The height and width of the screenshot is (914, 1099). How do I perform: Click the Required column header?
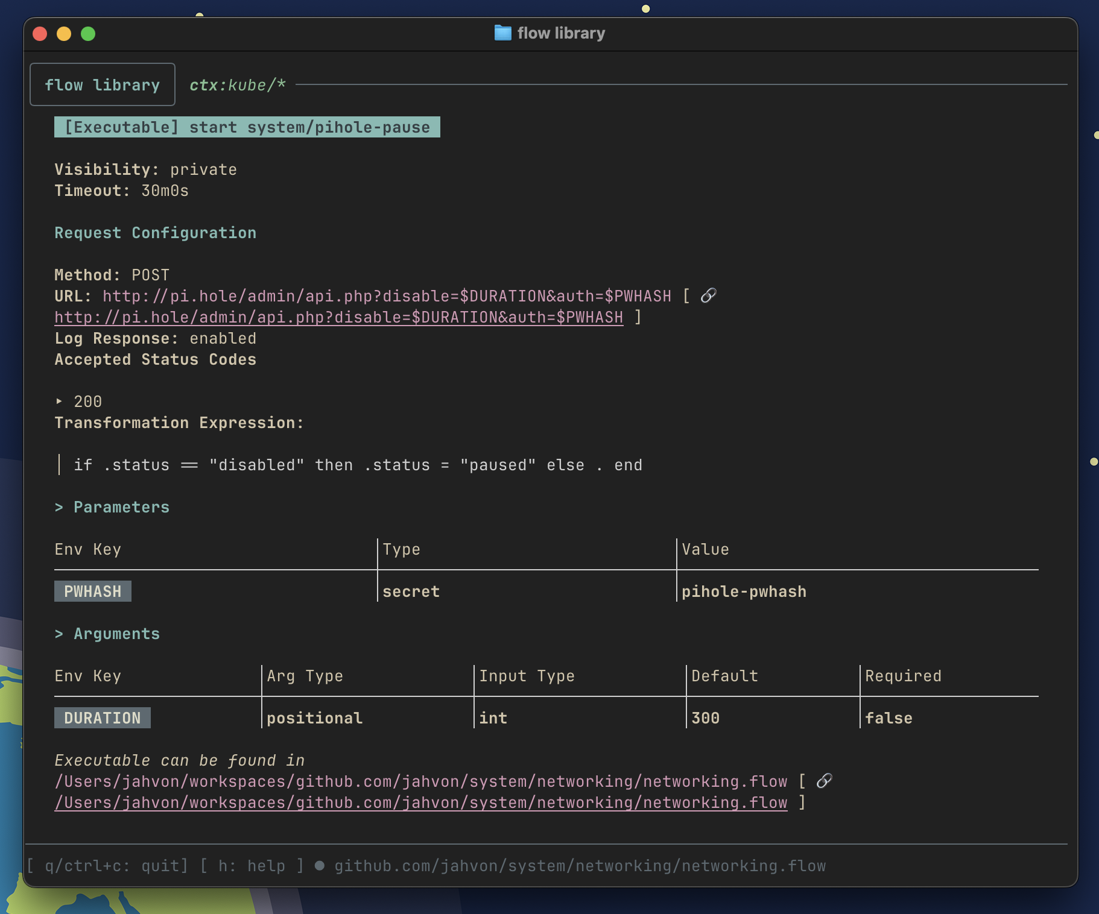pos(903,676)
